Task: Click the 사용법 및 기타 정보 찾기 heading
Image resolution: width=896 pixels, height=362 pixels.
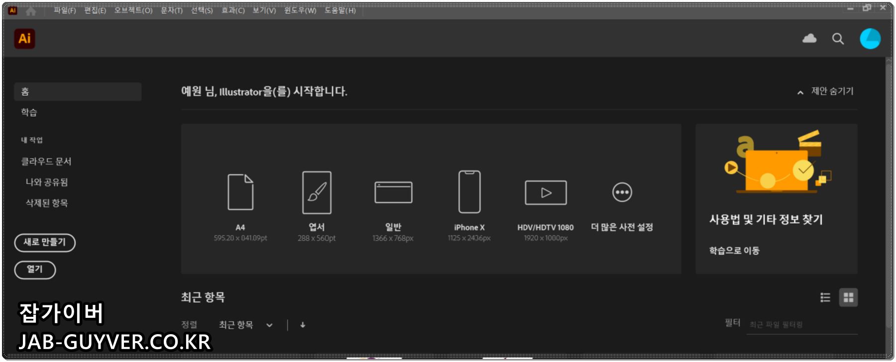Action: pos(766,219)
